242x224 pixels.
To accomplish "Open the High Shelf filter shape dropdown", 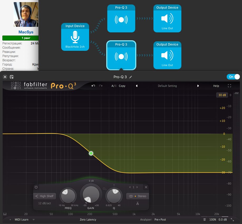I will coord(45,196).
